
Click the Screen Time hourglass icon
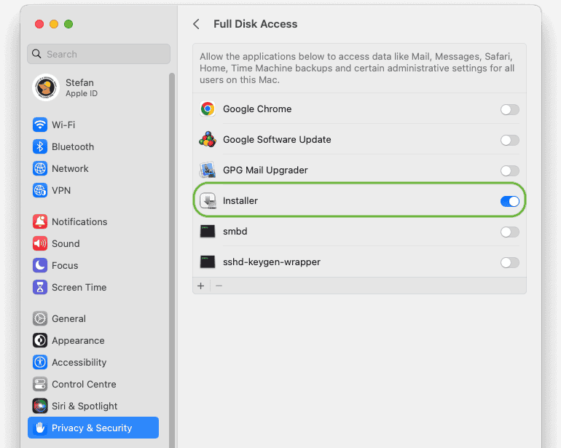click(40, 287)
